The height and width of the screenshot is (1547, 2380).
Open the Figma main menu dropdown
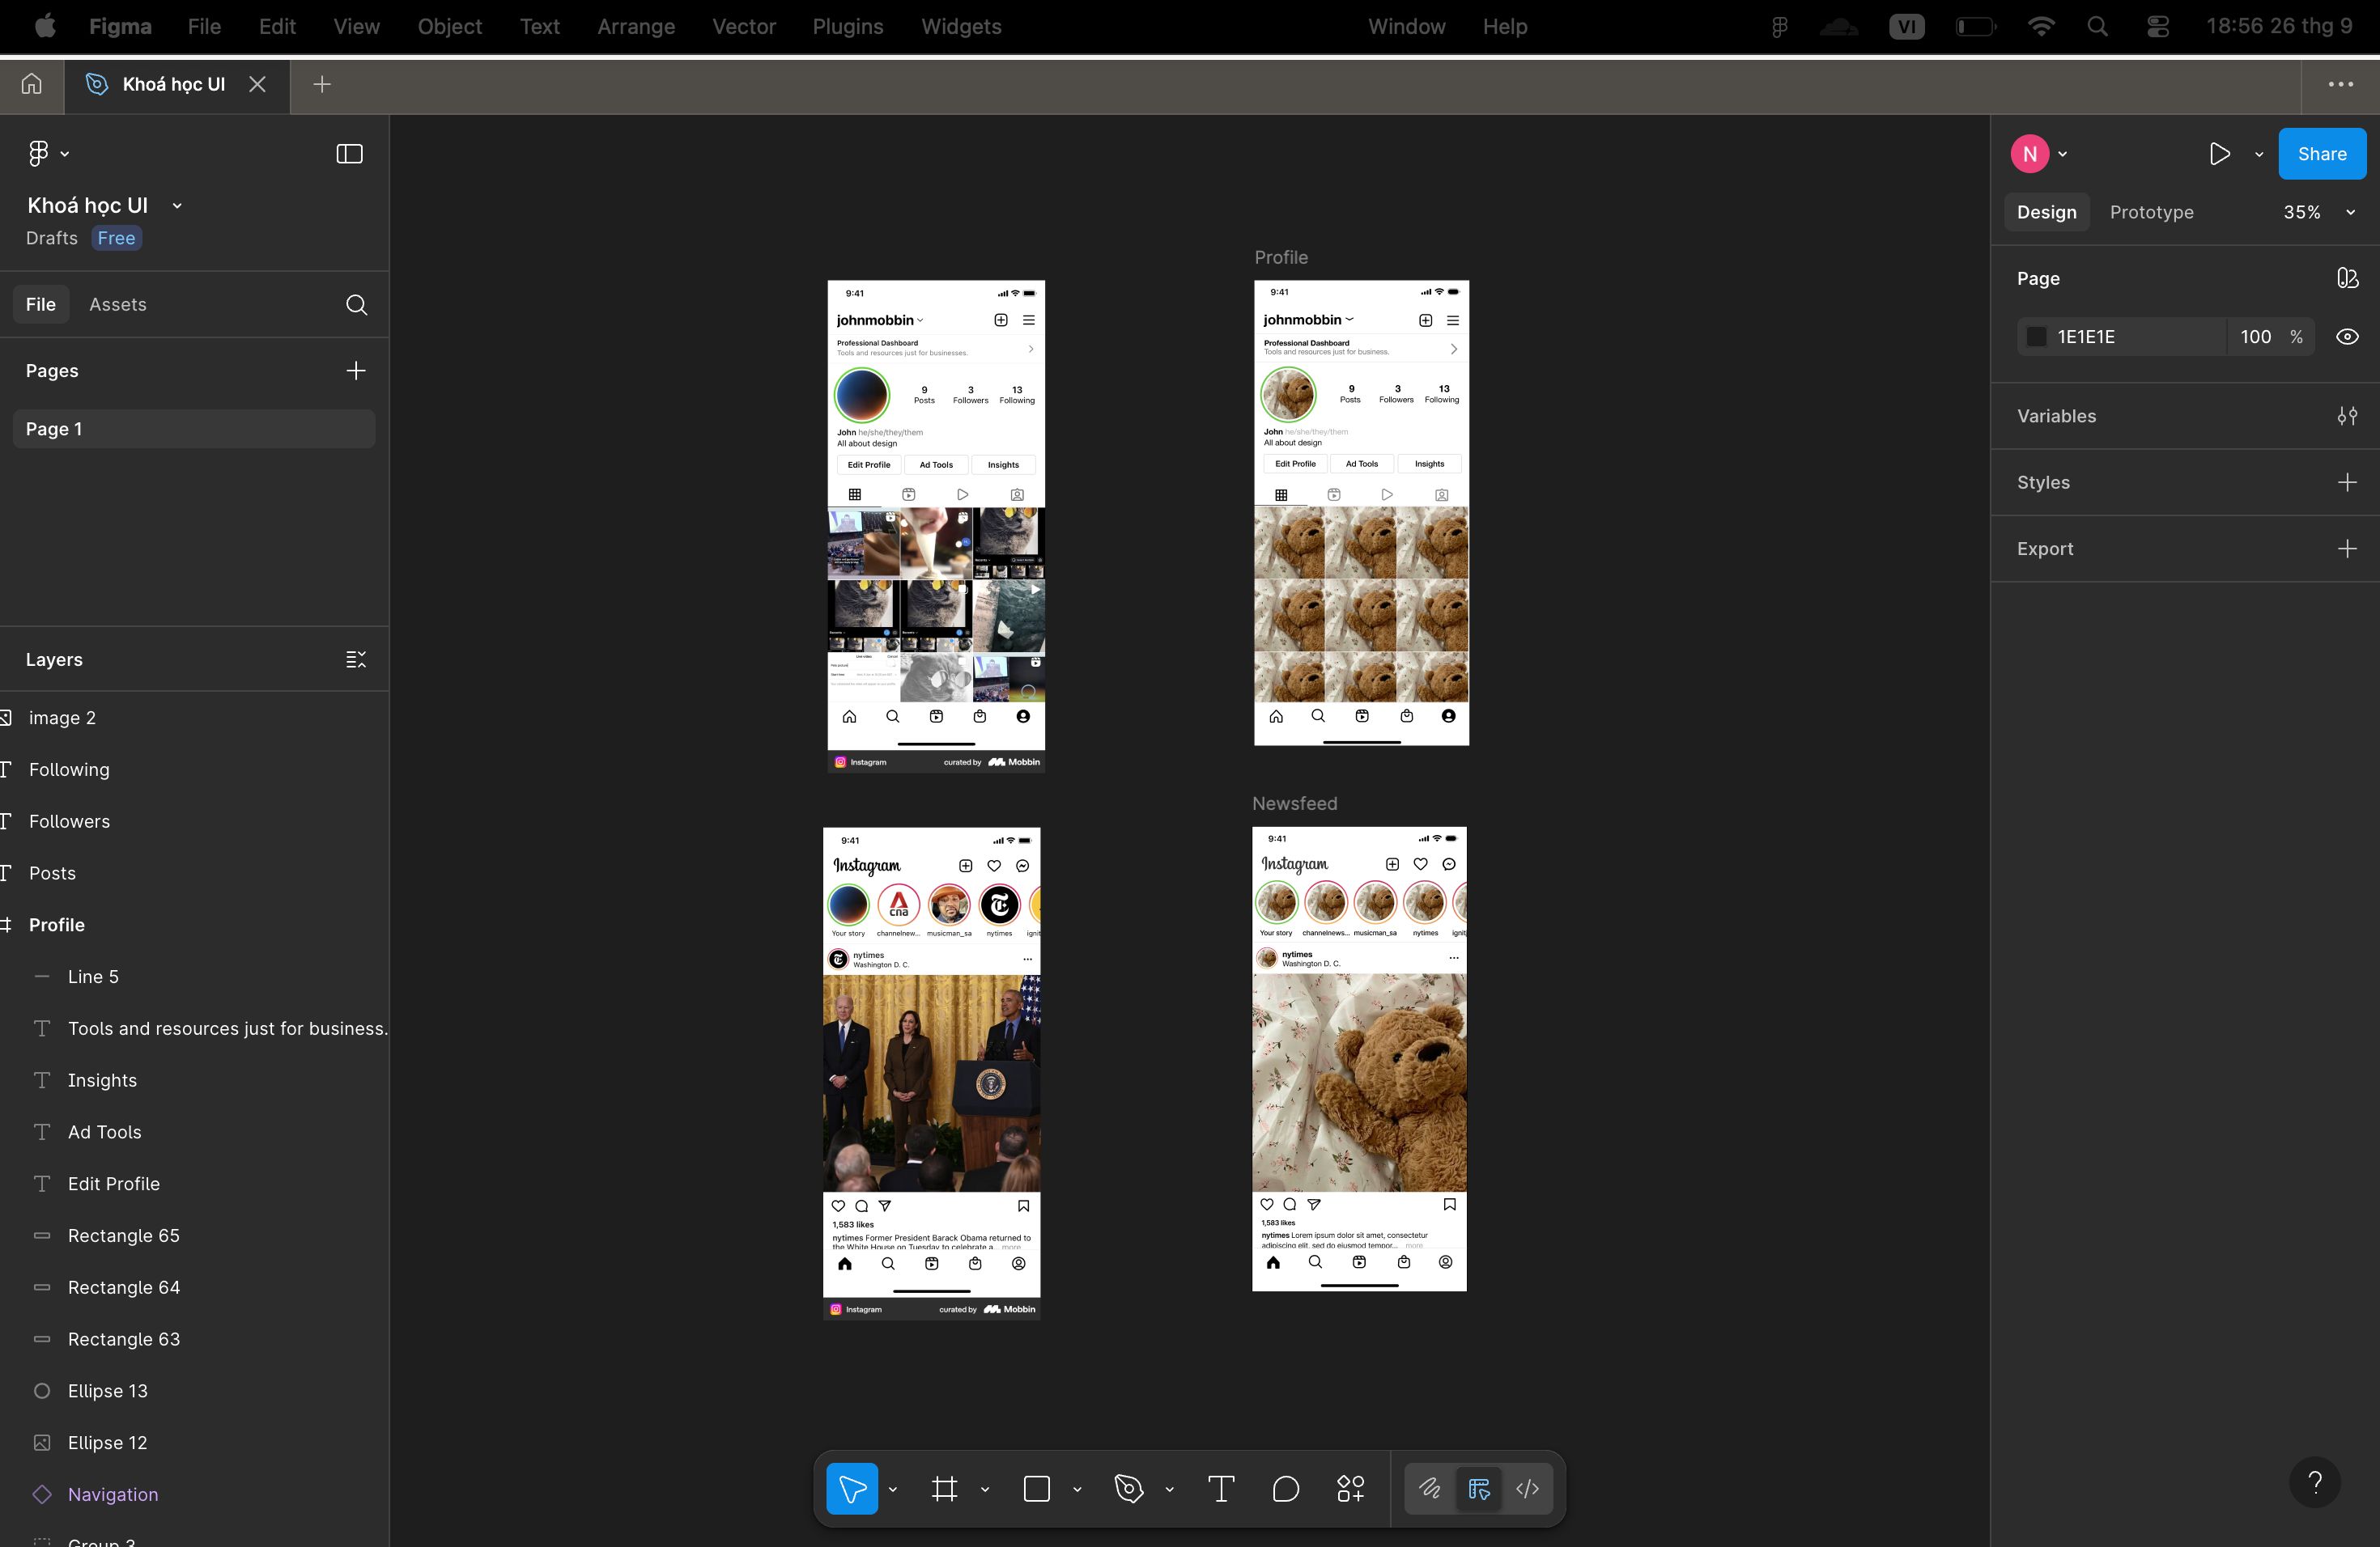point(48,153)
